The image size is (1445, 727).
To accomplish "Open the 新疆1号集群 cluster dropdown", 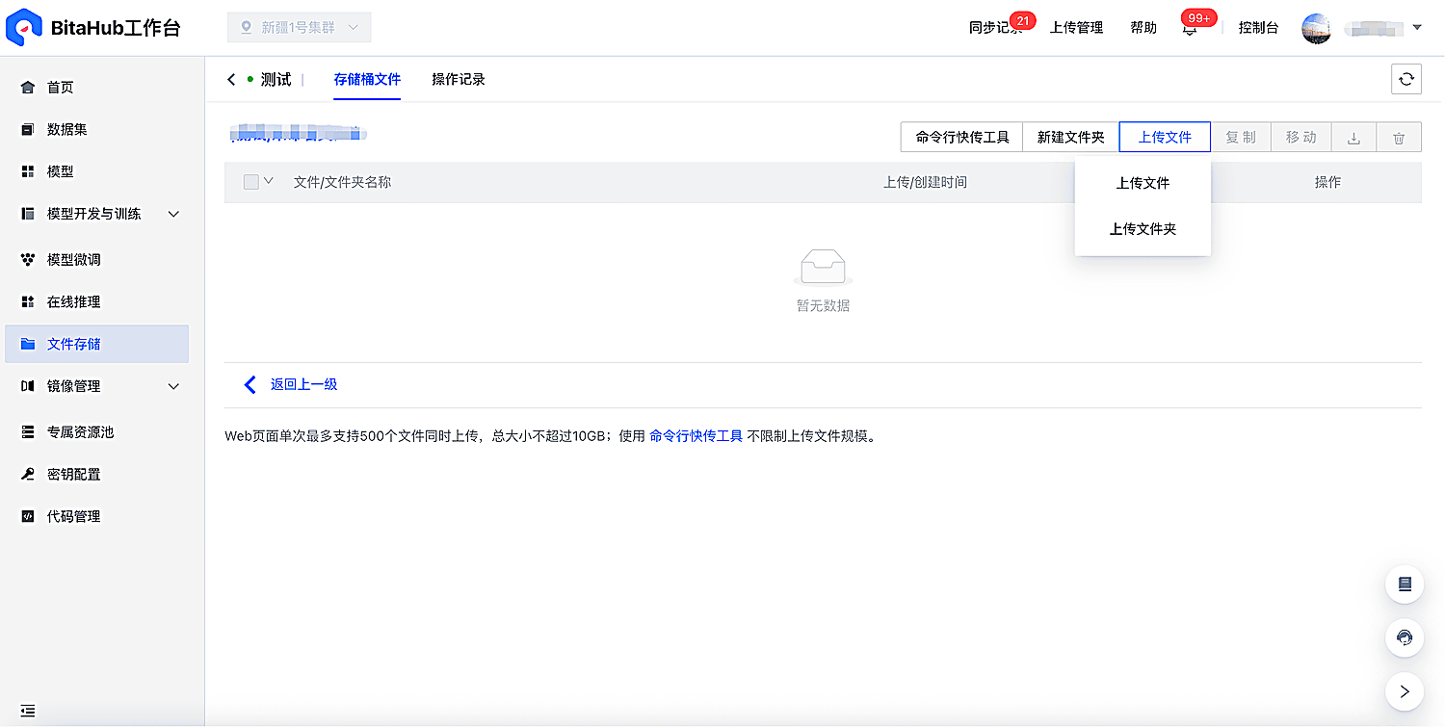I will pos(300,28).
